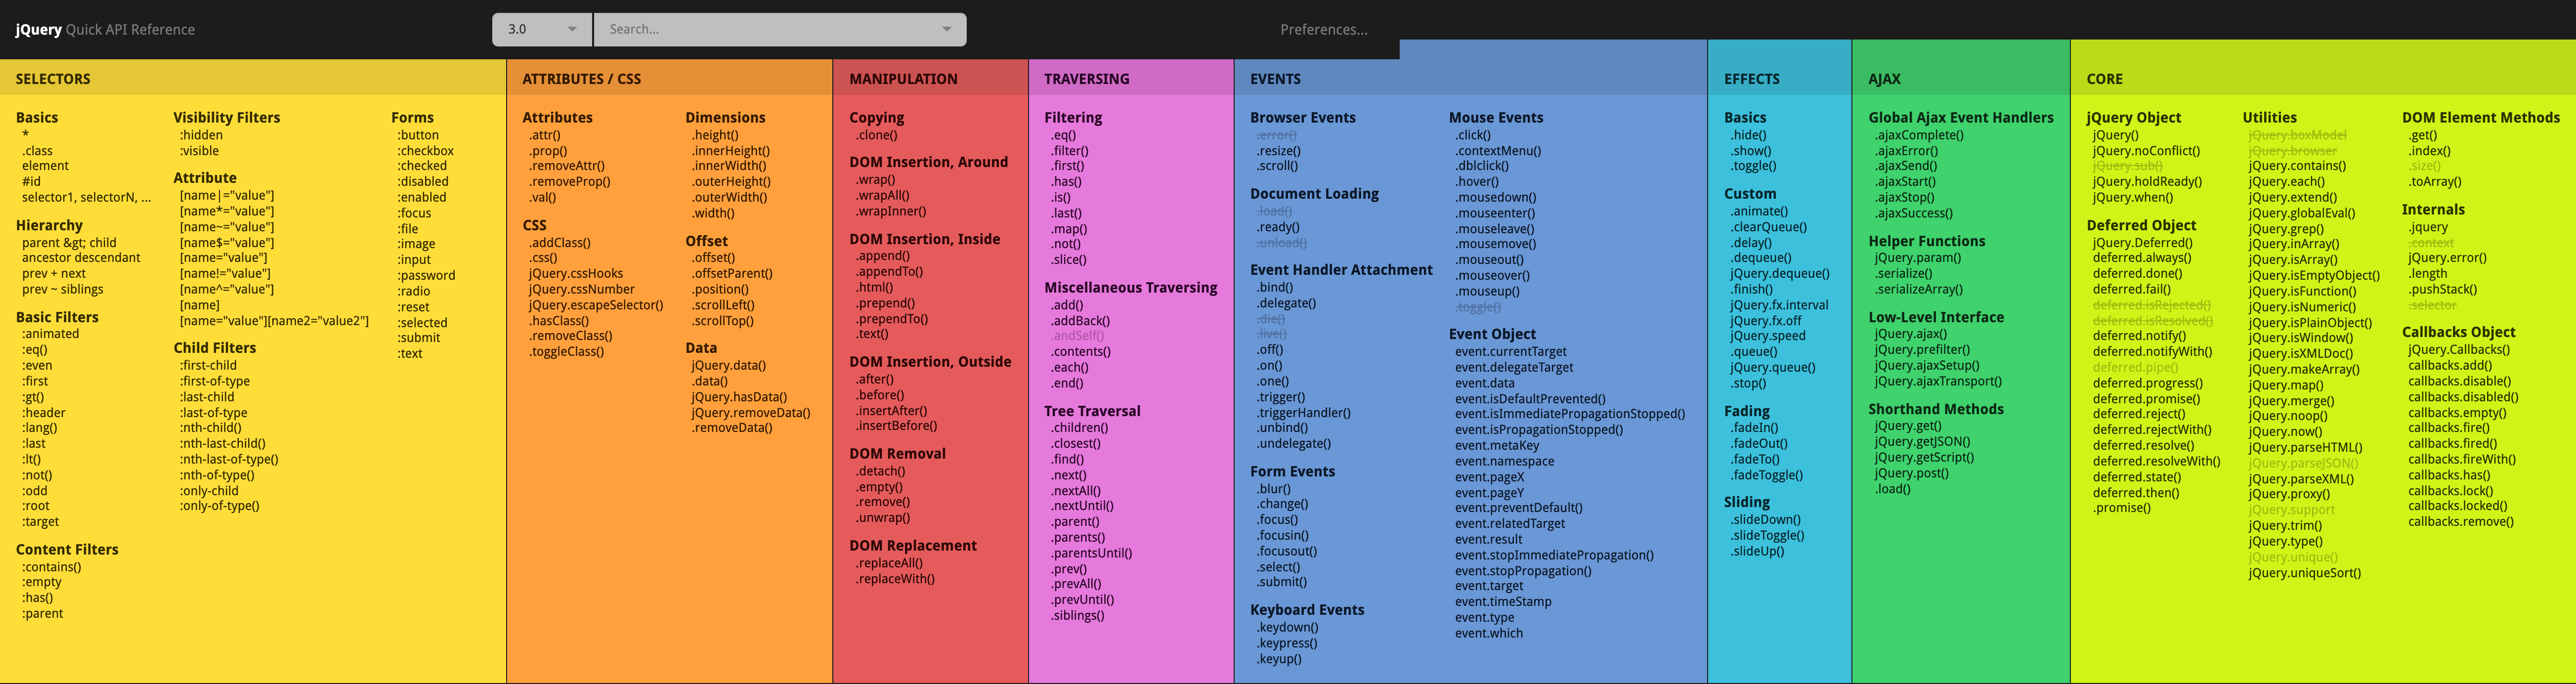The width and height of the screenshot is (2576, 684).
Task: Open the .slideDown() entry
Action: [1765, 520]
